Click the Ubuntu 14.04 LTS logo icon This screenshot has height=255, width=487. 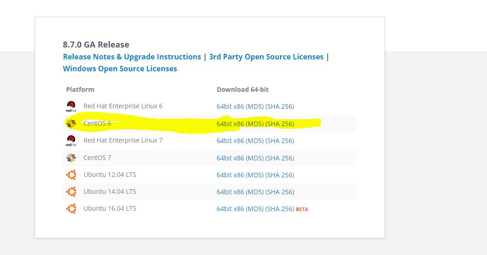[71, 192]
